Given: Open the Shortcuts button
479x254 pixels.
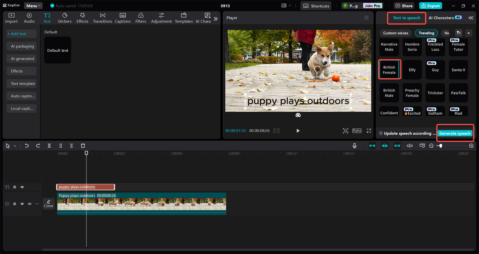Looking at the screenshot, I should [316, 6].
